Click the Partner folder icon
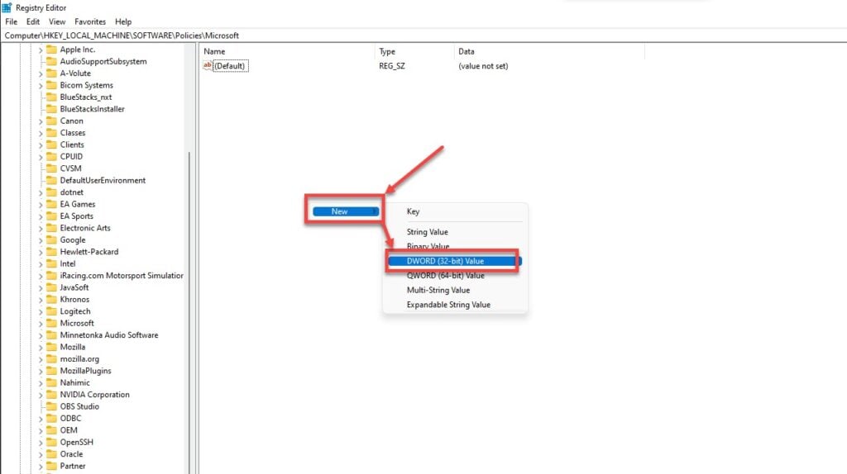This screenshot has height=474, width=847. tap(51, 466)
